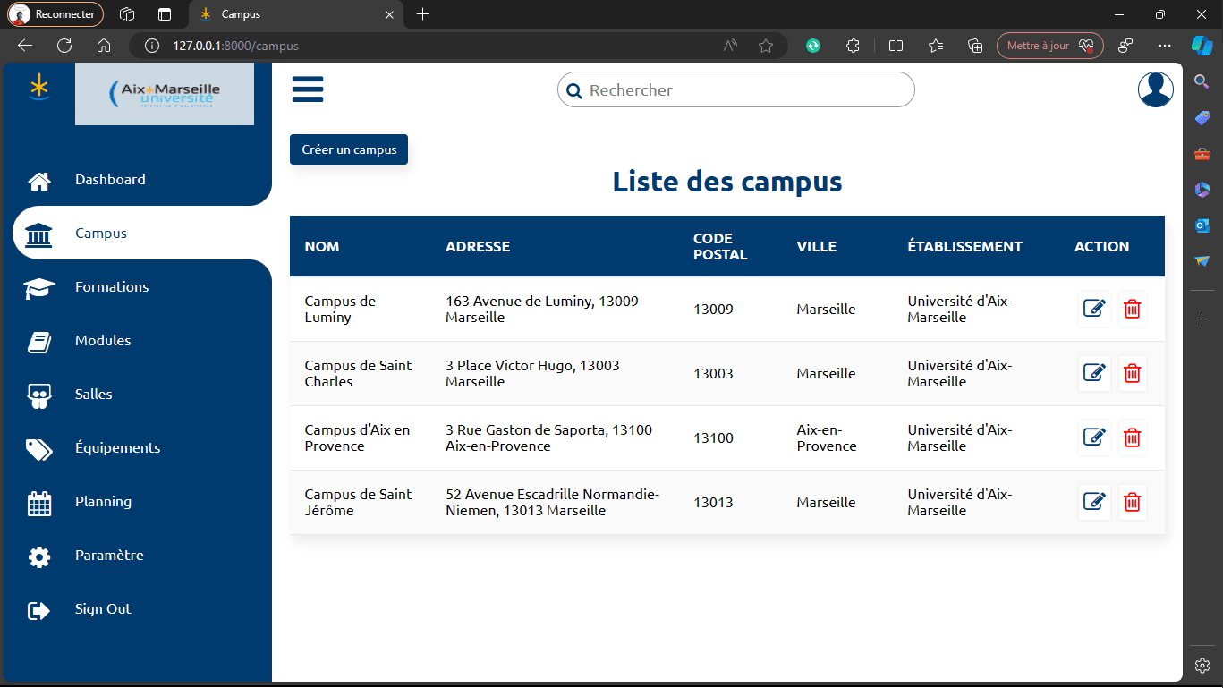Click the Dashboard home icon
Viewport: 1223px width, 688px height.
[39, 180]
